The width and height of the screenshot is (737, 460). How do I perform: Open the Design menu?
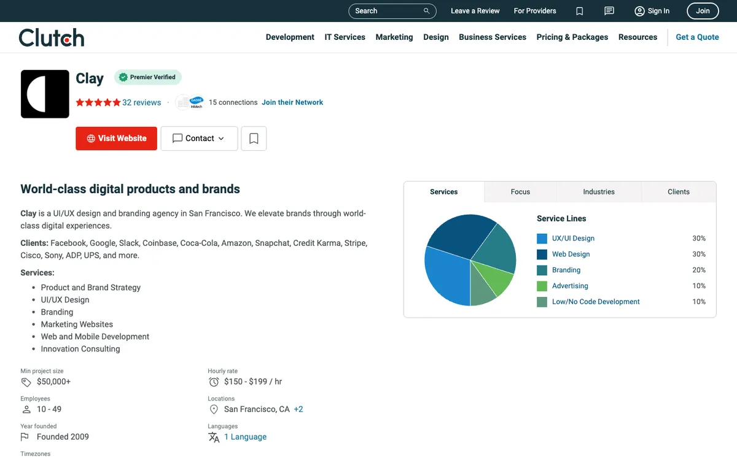[436, 37]
